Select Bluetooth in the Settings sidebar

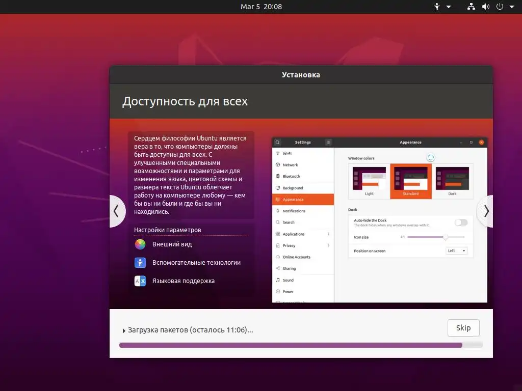pos(303,177)
